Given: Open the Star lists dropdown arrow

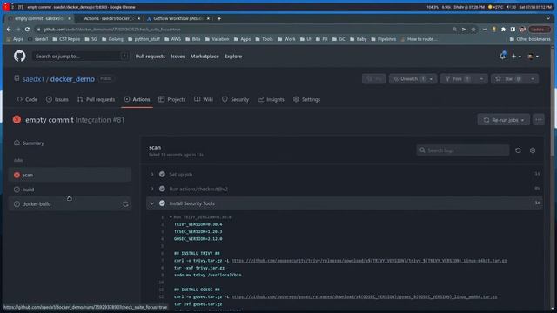Looking at the screenshot, I should (x=533, y=79).
